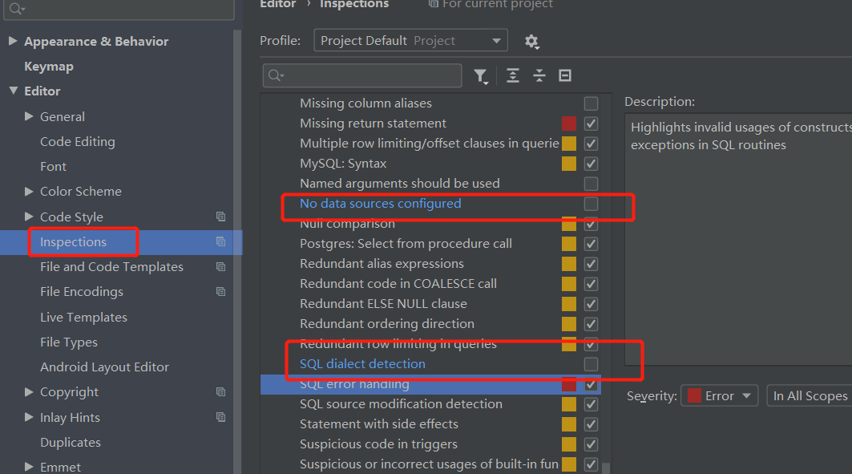This screenshot has width=852, height=474.
Task: Select Inspections in the settings tree
Action: pos(74,242)
